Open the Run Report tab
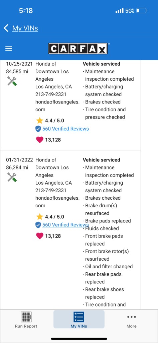 [26, 320]
